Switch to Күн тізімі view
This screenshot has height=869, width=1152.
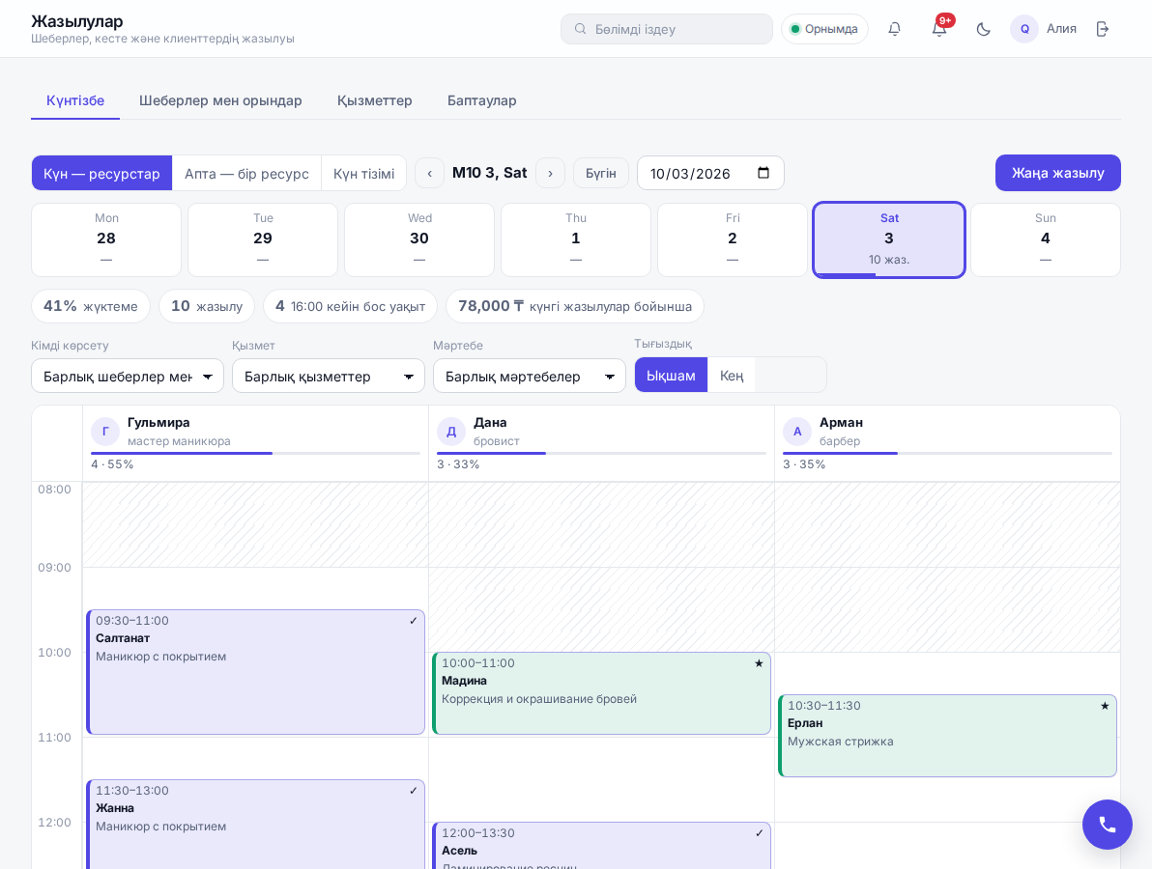pos(363,173)
